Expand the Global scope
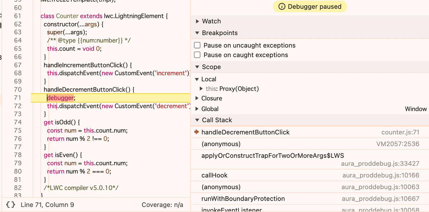This screenshot has height=212, width=429. 197,109
